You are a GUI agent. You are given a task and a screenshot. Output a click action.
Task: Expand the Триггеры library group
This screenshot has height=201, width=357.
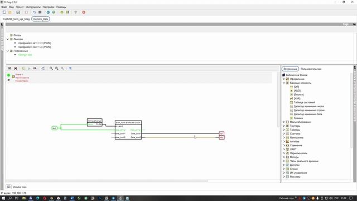coord(284,126)
